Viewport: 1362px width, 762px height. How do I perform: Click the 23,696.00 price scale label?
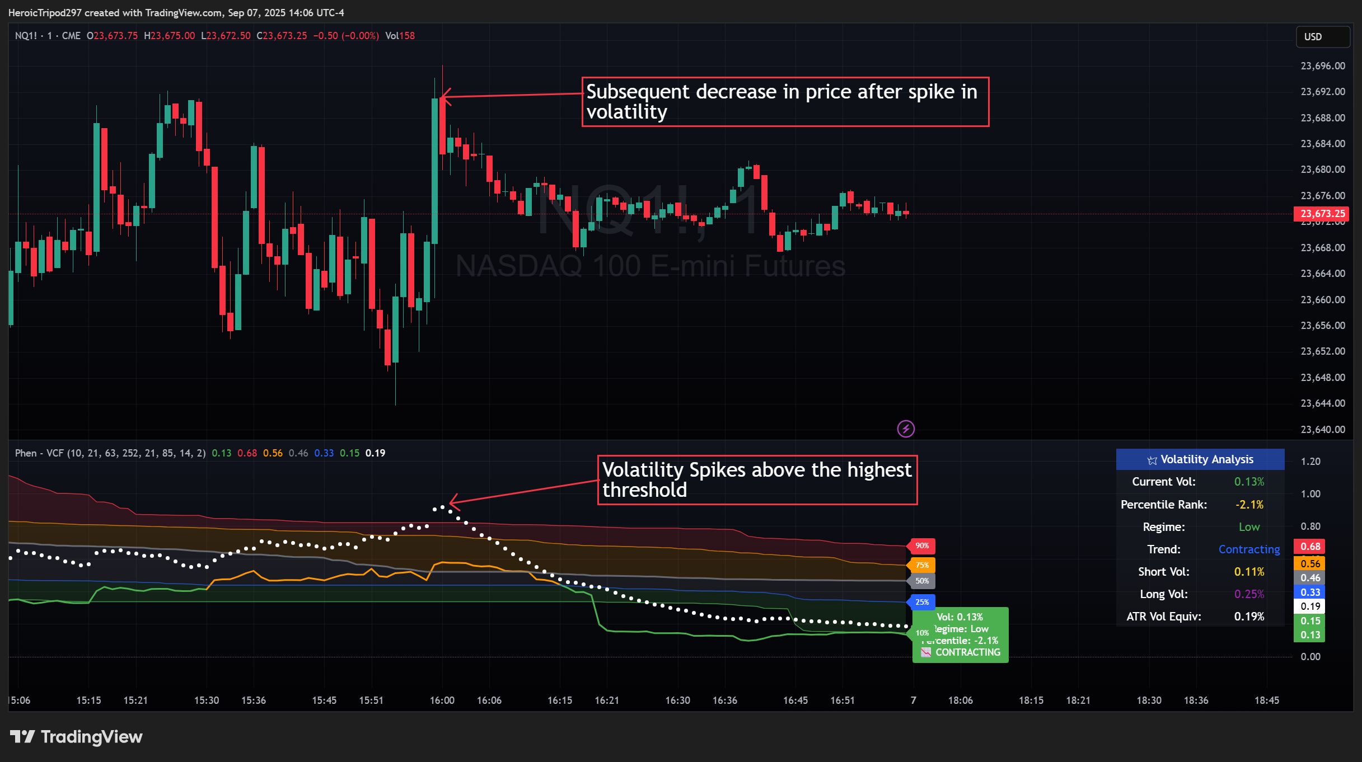point(1322,66)
